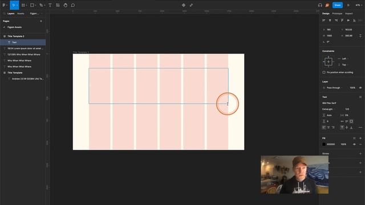This screenshot has height=205, width=365.
Task: Select the Pen tool
Action: [x=41, y=5]
